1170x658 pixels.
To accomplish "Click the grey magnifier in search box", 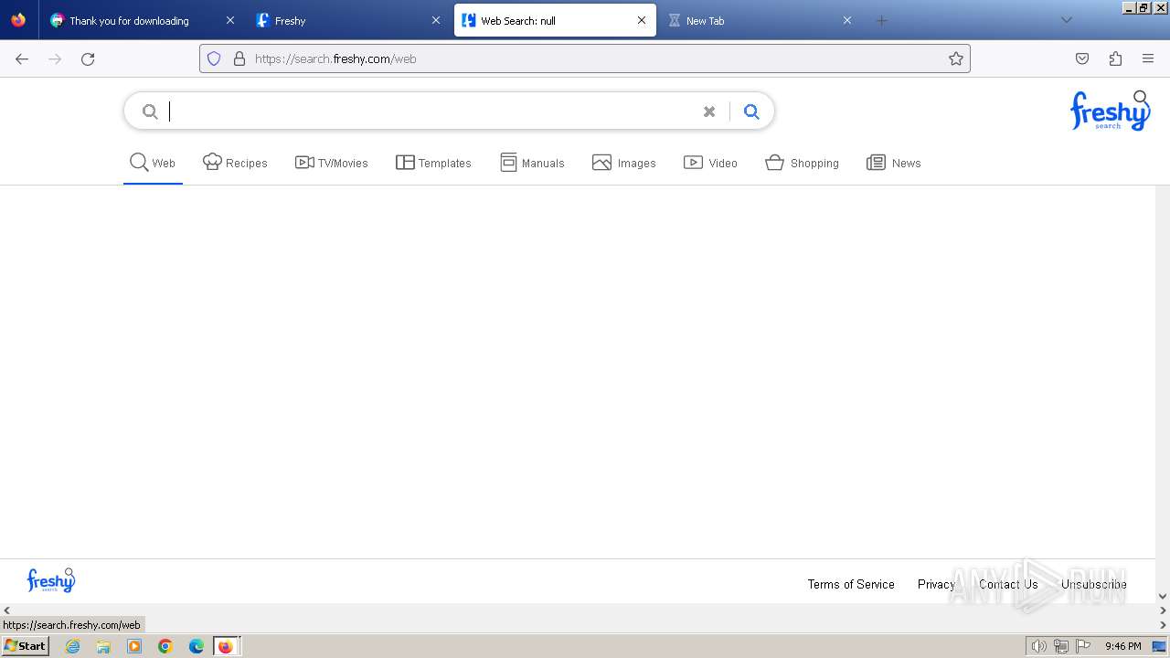I will pos(150,111).
